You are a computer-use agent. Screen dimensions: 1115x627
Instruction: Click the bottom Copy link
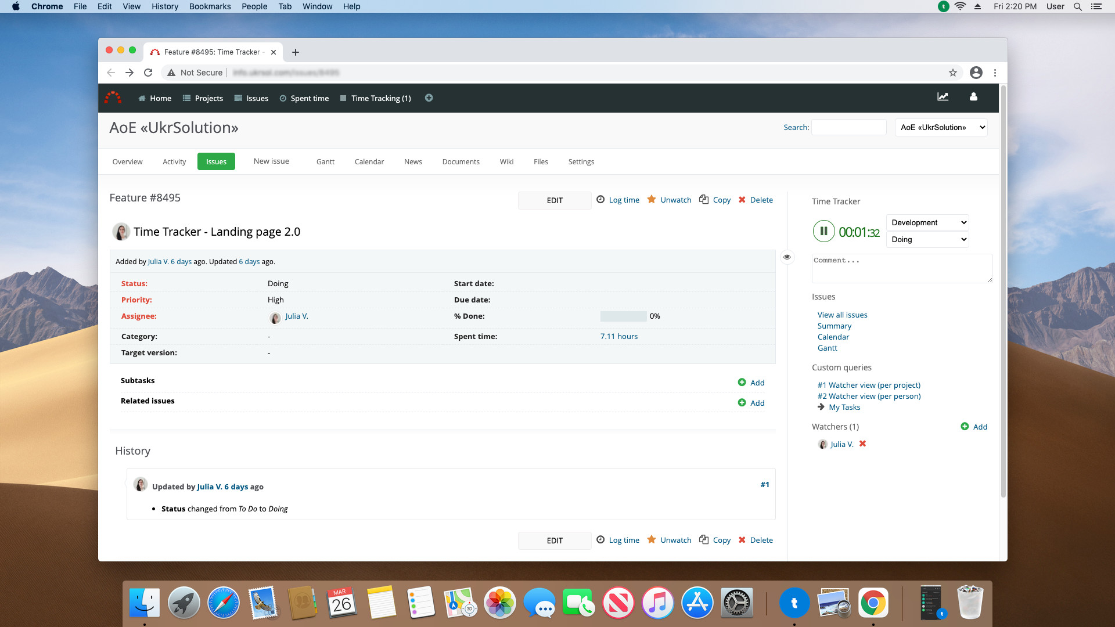point(715,540)
